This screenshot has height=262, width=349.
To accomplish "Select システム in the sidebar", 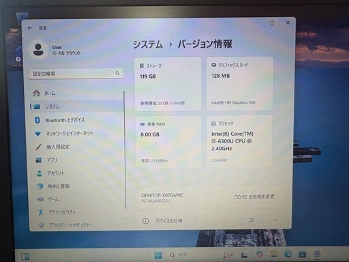I will coord(76,106).
